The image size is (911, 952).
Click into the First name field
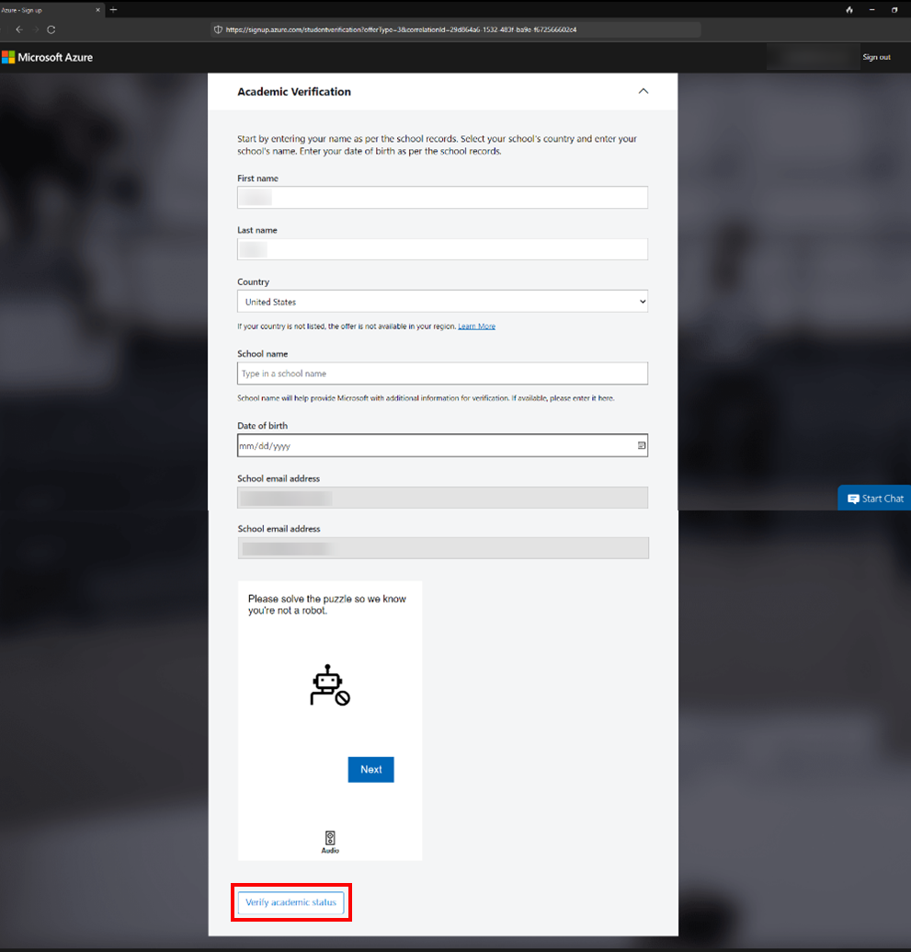coord(442,198)
